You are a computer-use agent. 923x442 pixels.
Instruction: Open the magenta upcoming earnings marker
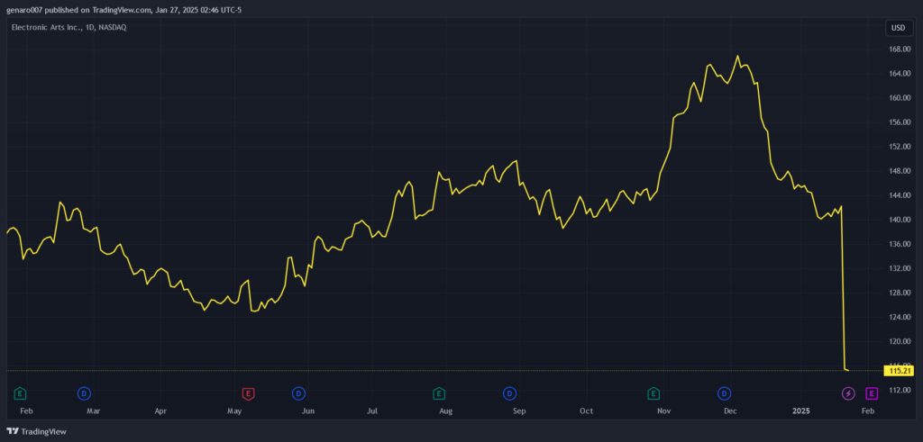[872, 393]
